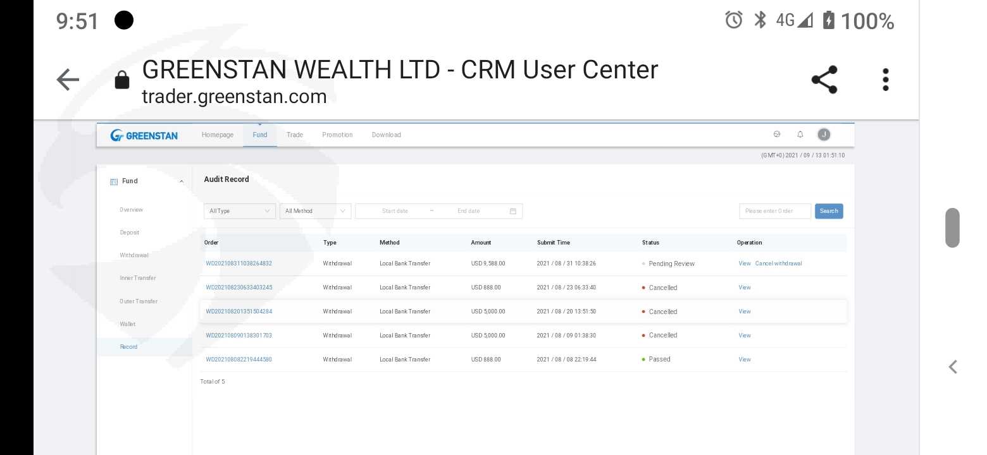
Task: Go to Withdrawal in sidebar
Action: point(134,255)
